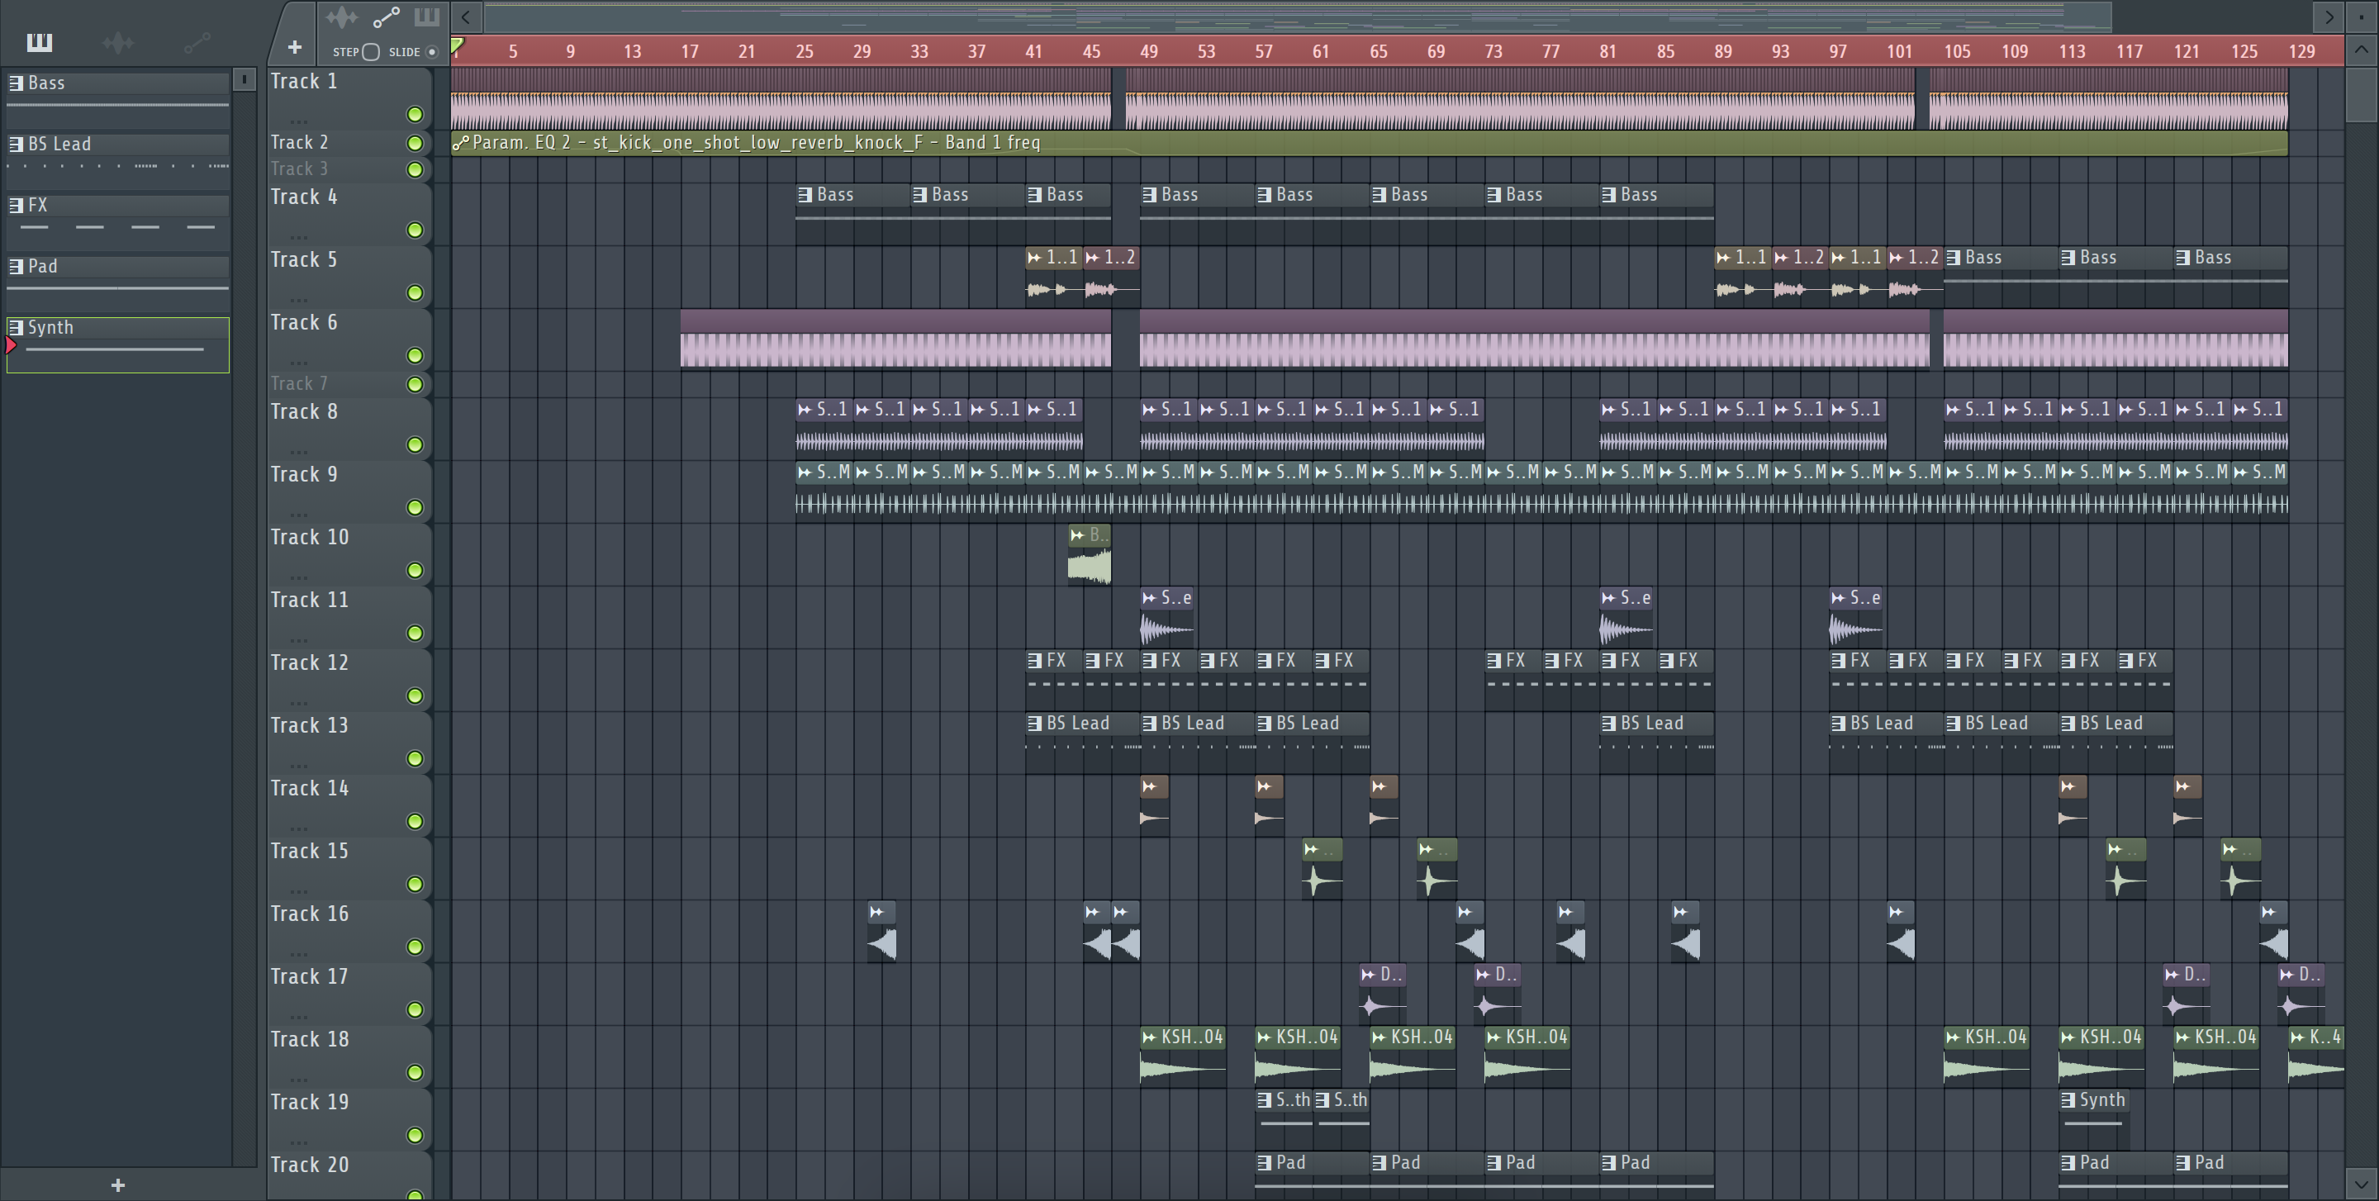This screenshot has width=2379, height=1201.
Task: Click the picker panel scrollbar handle
Action: (x=244, y=80)
